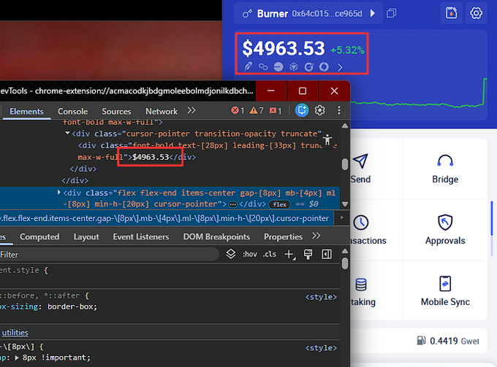The image size is (497, 367).
Task: Switch to the Layout pane tab
Action: point(86,236)
